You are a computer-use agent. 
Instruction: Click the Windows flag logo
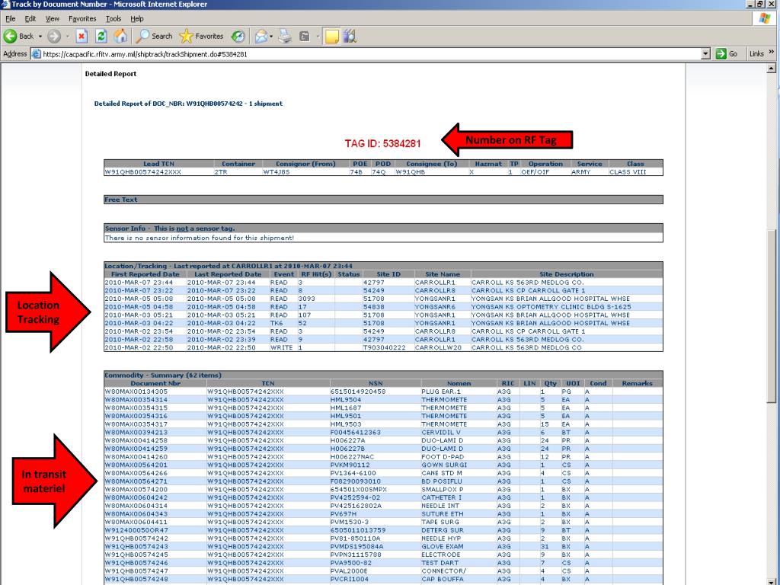tap(764, 18)
